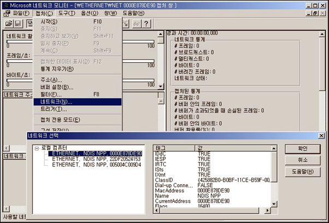Screen dimensions: 329x223
Task: Open the 파일(F) menu
Action: (21, 14)
